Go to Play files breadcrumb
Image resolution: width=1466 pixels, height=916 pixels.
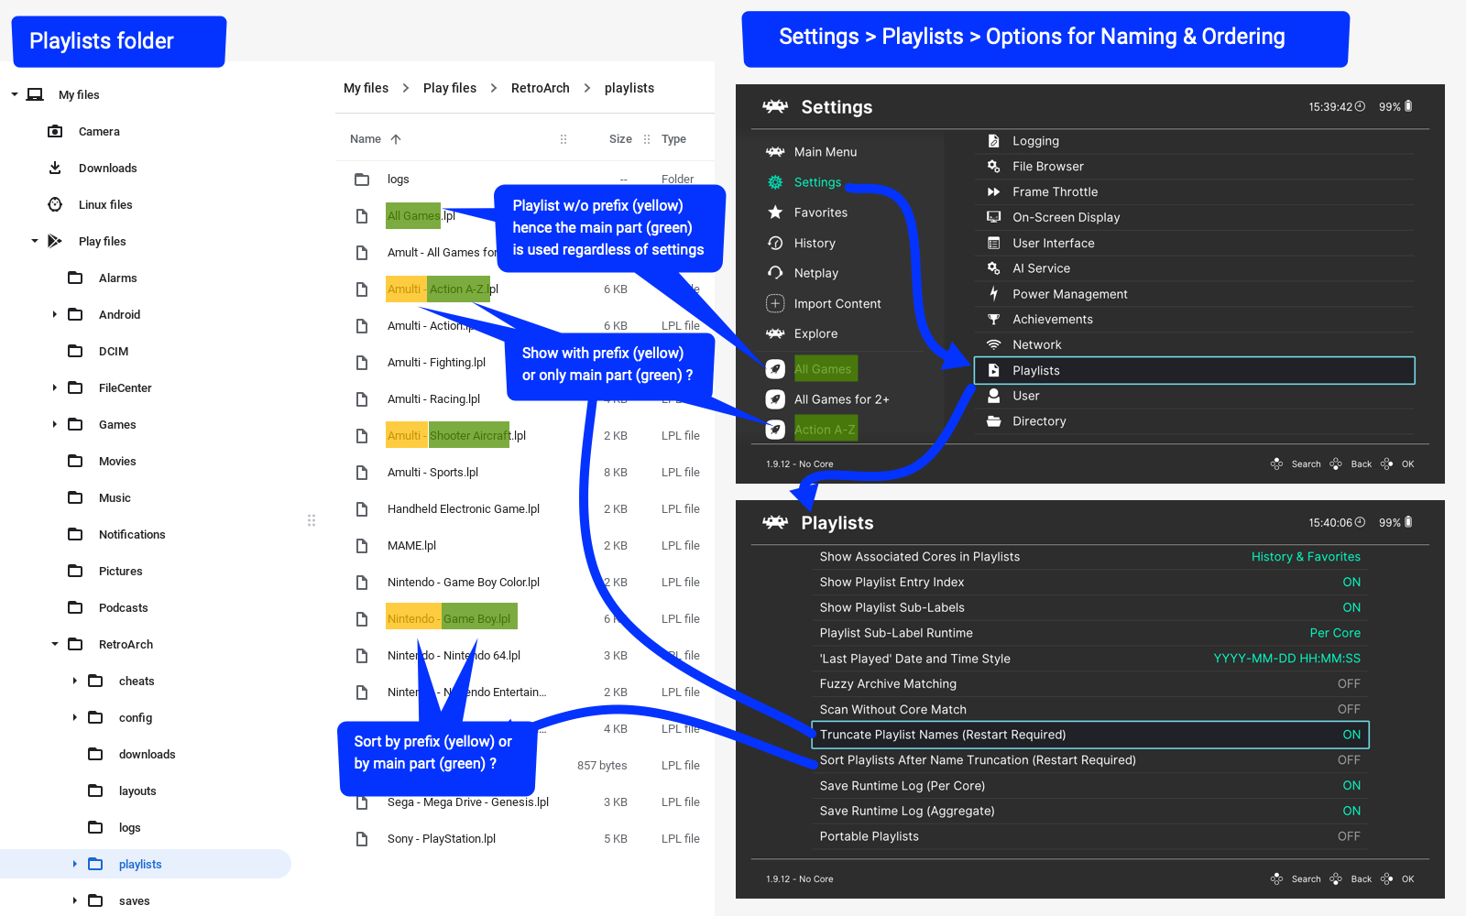[450, 88]
